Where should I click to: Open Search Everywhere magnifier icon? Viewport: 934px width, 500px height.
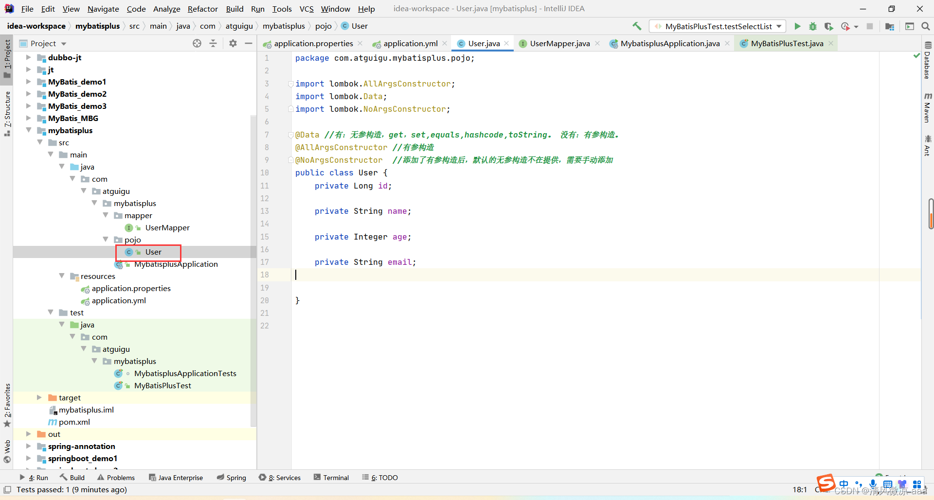tap(926, 26)
